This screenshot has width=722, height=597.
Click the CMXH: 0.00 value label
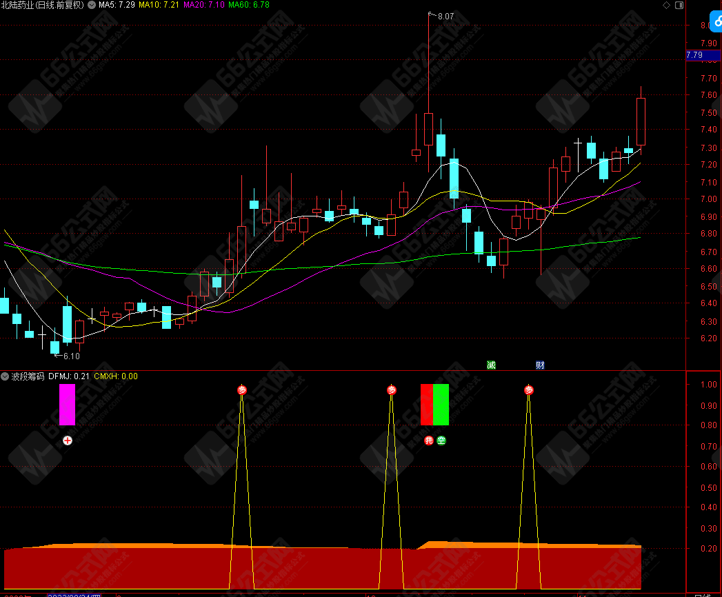coord(116,376)
